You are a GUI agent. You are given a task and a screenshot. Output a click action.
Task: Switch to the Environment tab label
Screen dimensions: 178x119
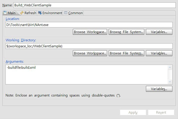(x=52, y=13)
